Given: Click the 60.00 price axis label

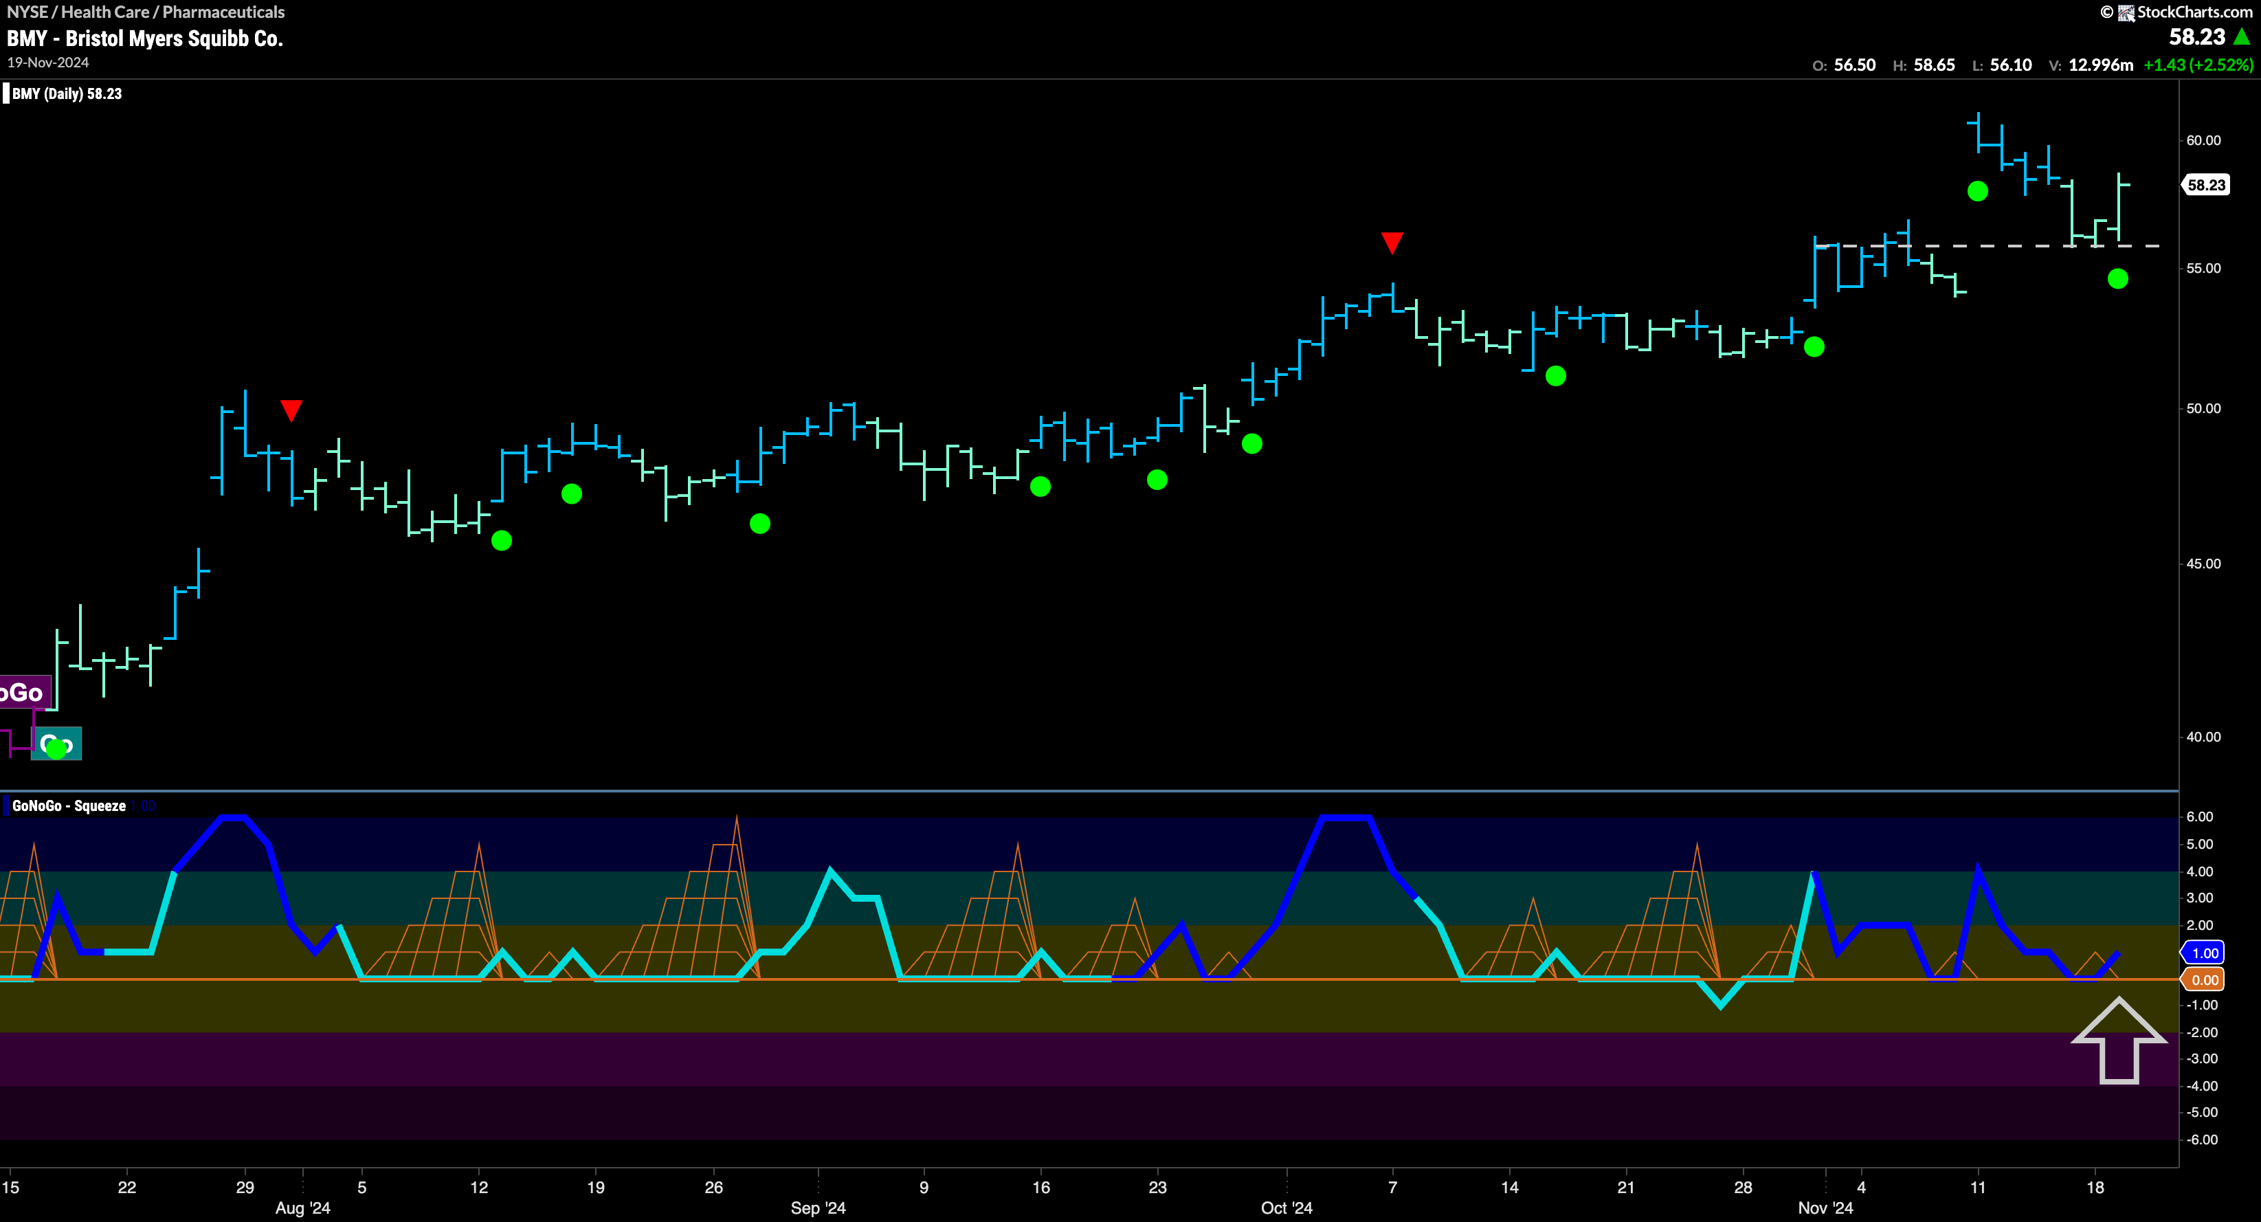Looking at the screenshot, I should pos(2203,140).
